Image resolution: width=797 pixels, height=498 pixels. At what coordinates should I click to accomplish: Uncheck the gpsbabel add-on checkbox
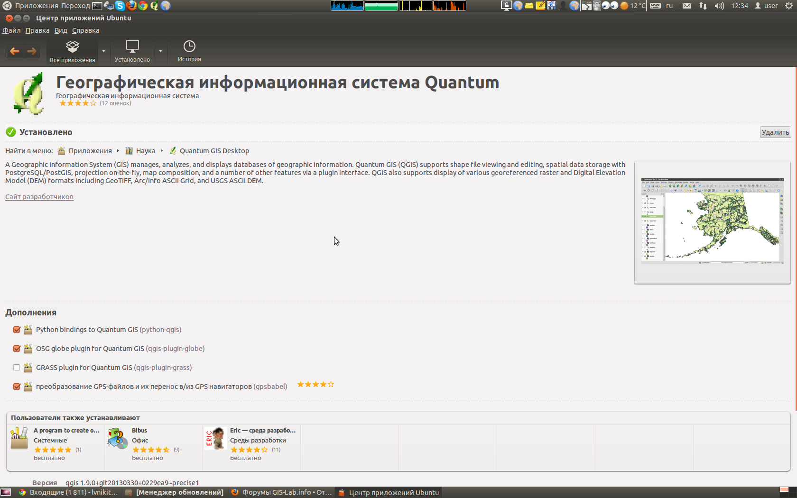click(x=17, y=387)
